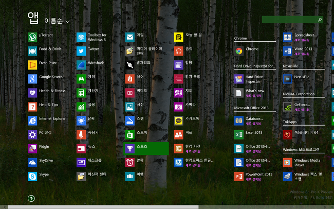Open 데스크톱 desktop tile
Viewport: 334px width, 209px height.
(81, 163)
